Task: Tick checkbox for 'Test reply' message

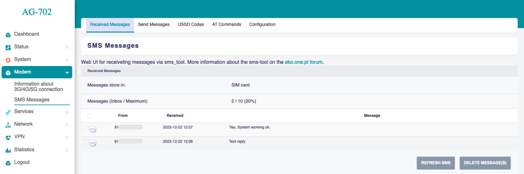Action: pos(86,142)
